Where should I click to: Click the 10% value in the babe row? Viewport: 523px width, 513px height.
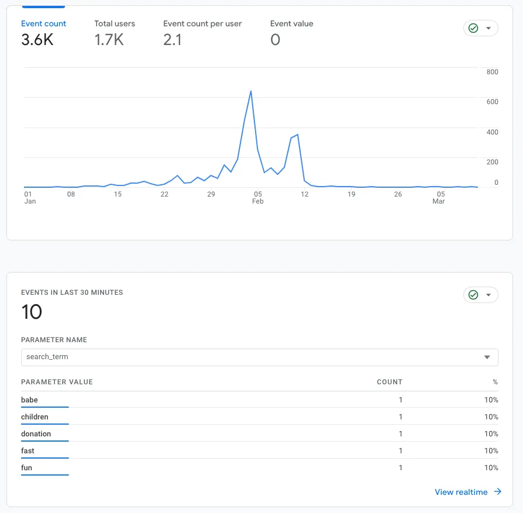coord(491,400)
